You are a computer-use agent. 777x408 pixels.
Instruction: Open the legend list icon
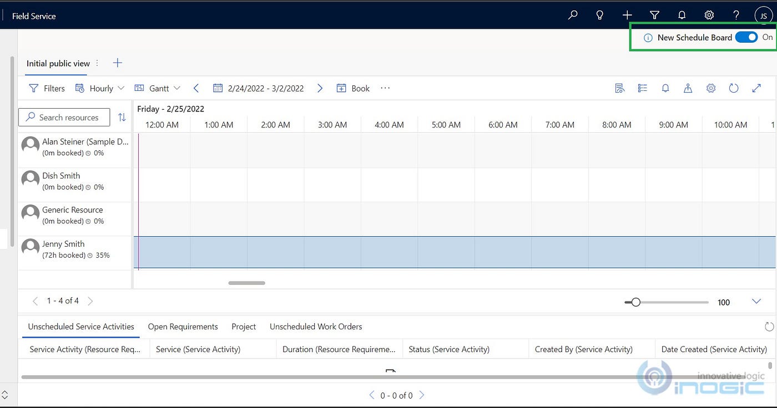[643, 88]
